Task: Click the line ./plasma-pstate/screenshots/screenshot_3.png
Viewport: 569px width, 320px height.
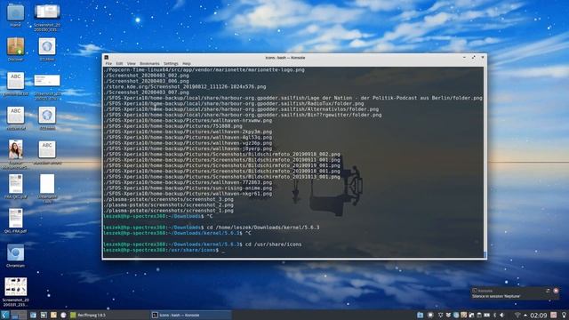Action: point(168,199)
